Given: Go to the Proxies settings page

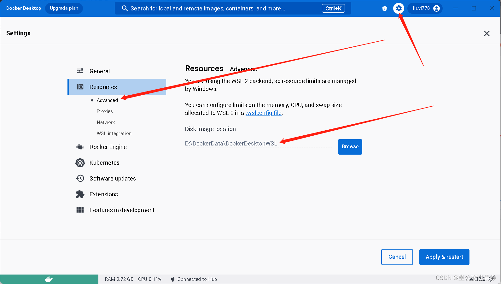Looking at the screenshot, I should (105, 111).
